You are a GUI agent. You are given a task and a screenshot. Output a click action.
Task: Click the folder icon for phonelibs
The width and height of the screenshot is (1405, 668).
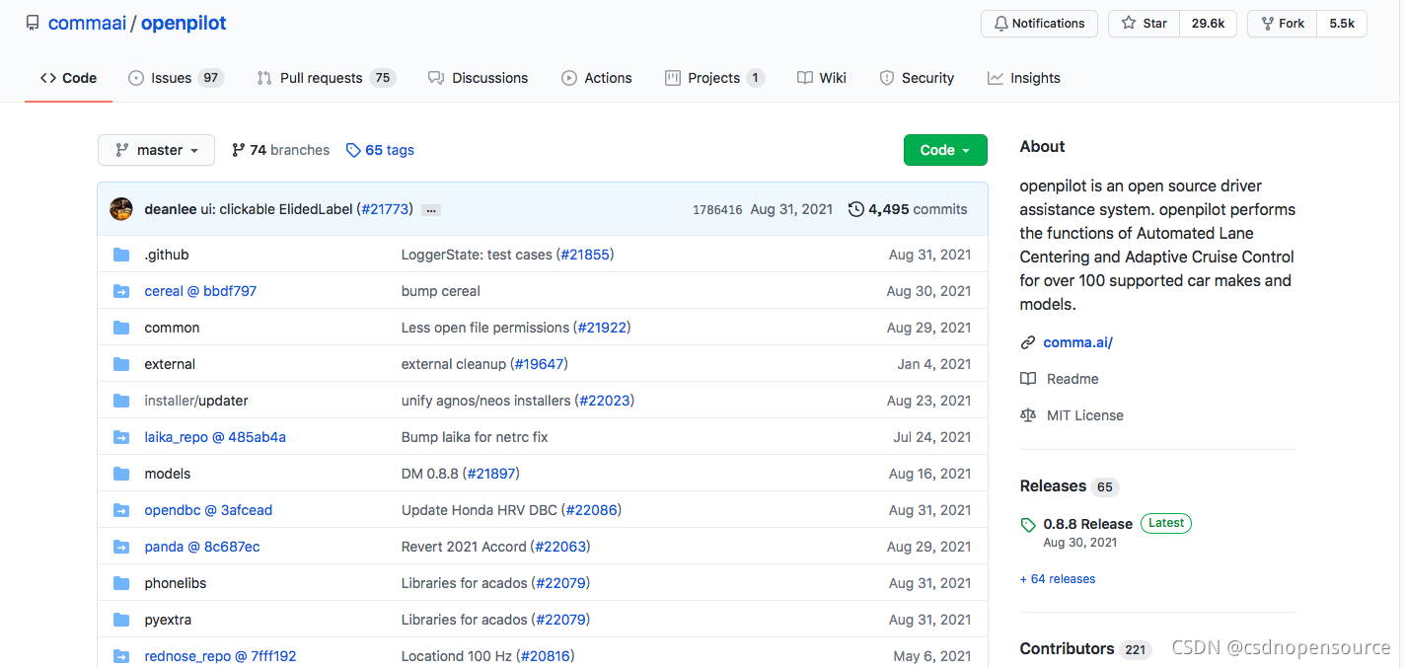pyautogui.click(x=121, y=583)
